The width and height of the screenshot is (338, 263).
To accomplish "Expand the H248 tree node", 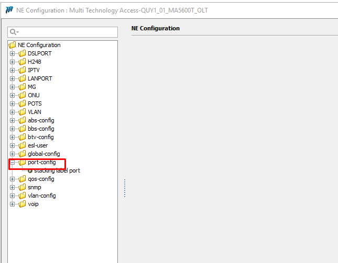I will pos(13,62).
